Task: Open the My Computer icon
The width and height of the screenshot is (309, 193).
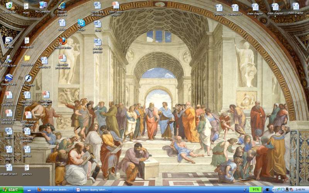Action: click(43, 7)
